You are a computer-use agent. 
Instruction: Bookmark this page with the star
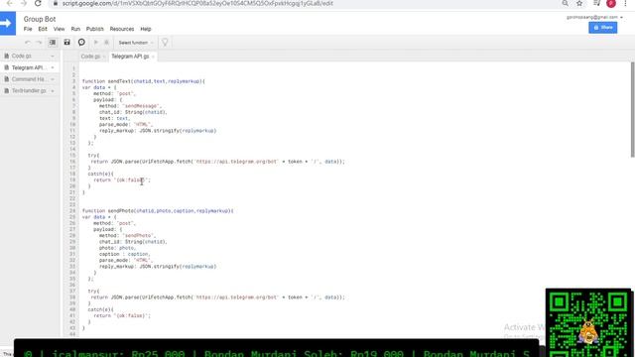tap(579, 3)
